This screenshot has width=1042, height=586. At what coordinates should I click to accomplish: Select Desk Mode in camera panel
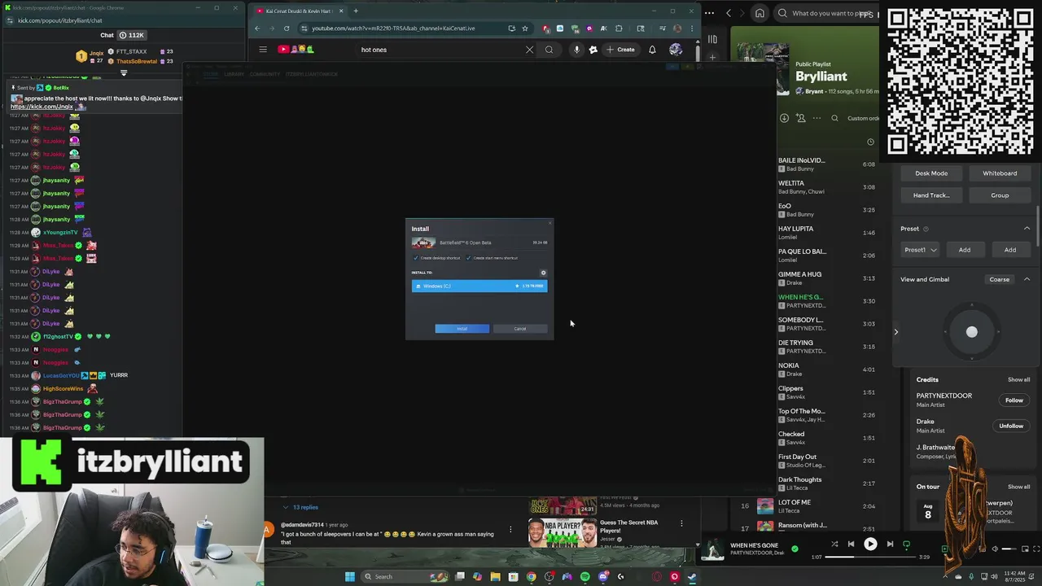click(x=931, y=173)
